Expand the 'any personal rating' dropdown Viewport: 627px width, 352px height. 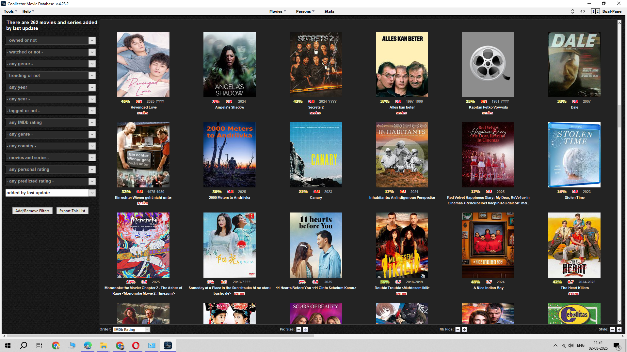point(92,169)
